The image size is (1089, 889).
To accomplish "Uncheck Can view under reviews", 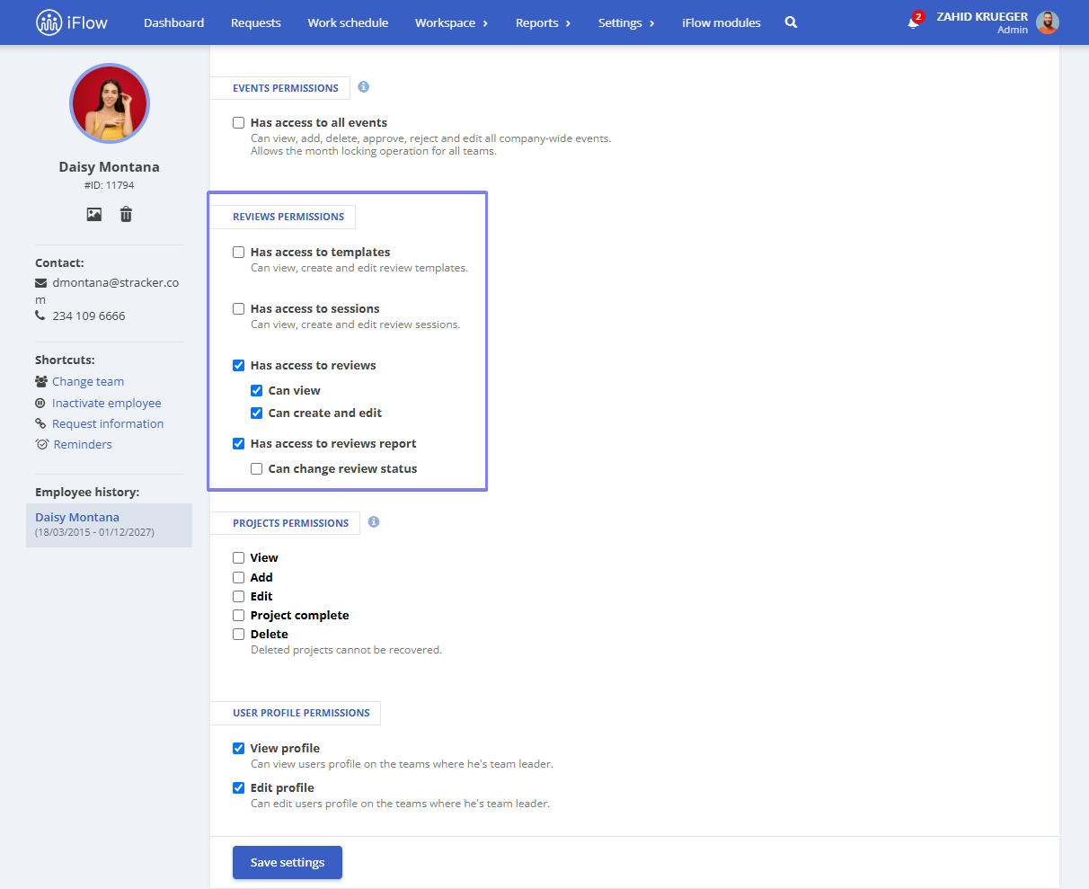I will pyautogui.click(x=256, y=390).
